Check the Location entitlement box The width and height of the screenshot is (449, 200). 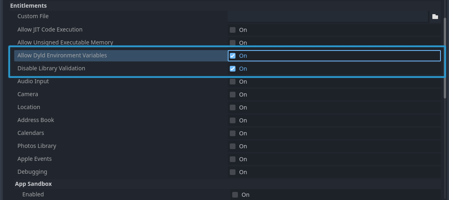point(233,107)
